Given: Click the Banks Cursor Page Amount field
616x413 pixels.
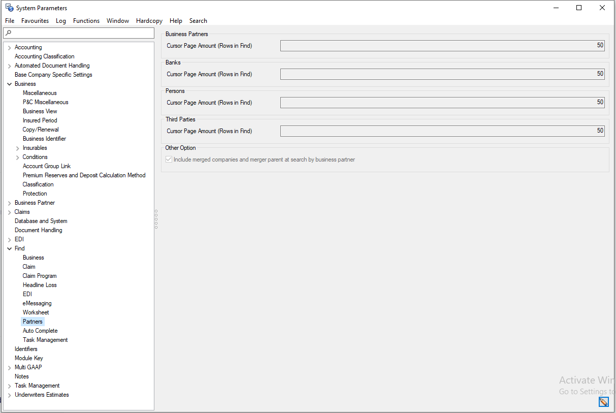Looking at the screenshot, I should tap(442, 74).
